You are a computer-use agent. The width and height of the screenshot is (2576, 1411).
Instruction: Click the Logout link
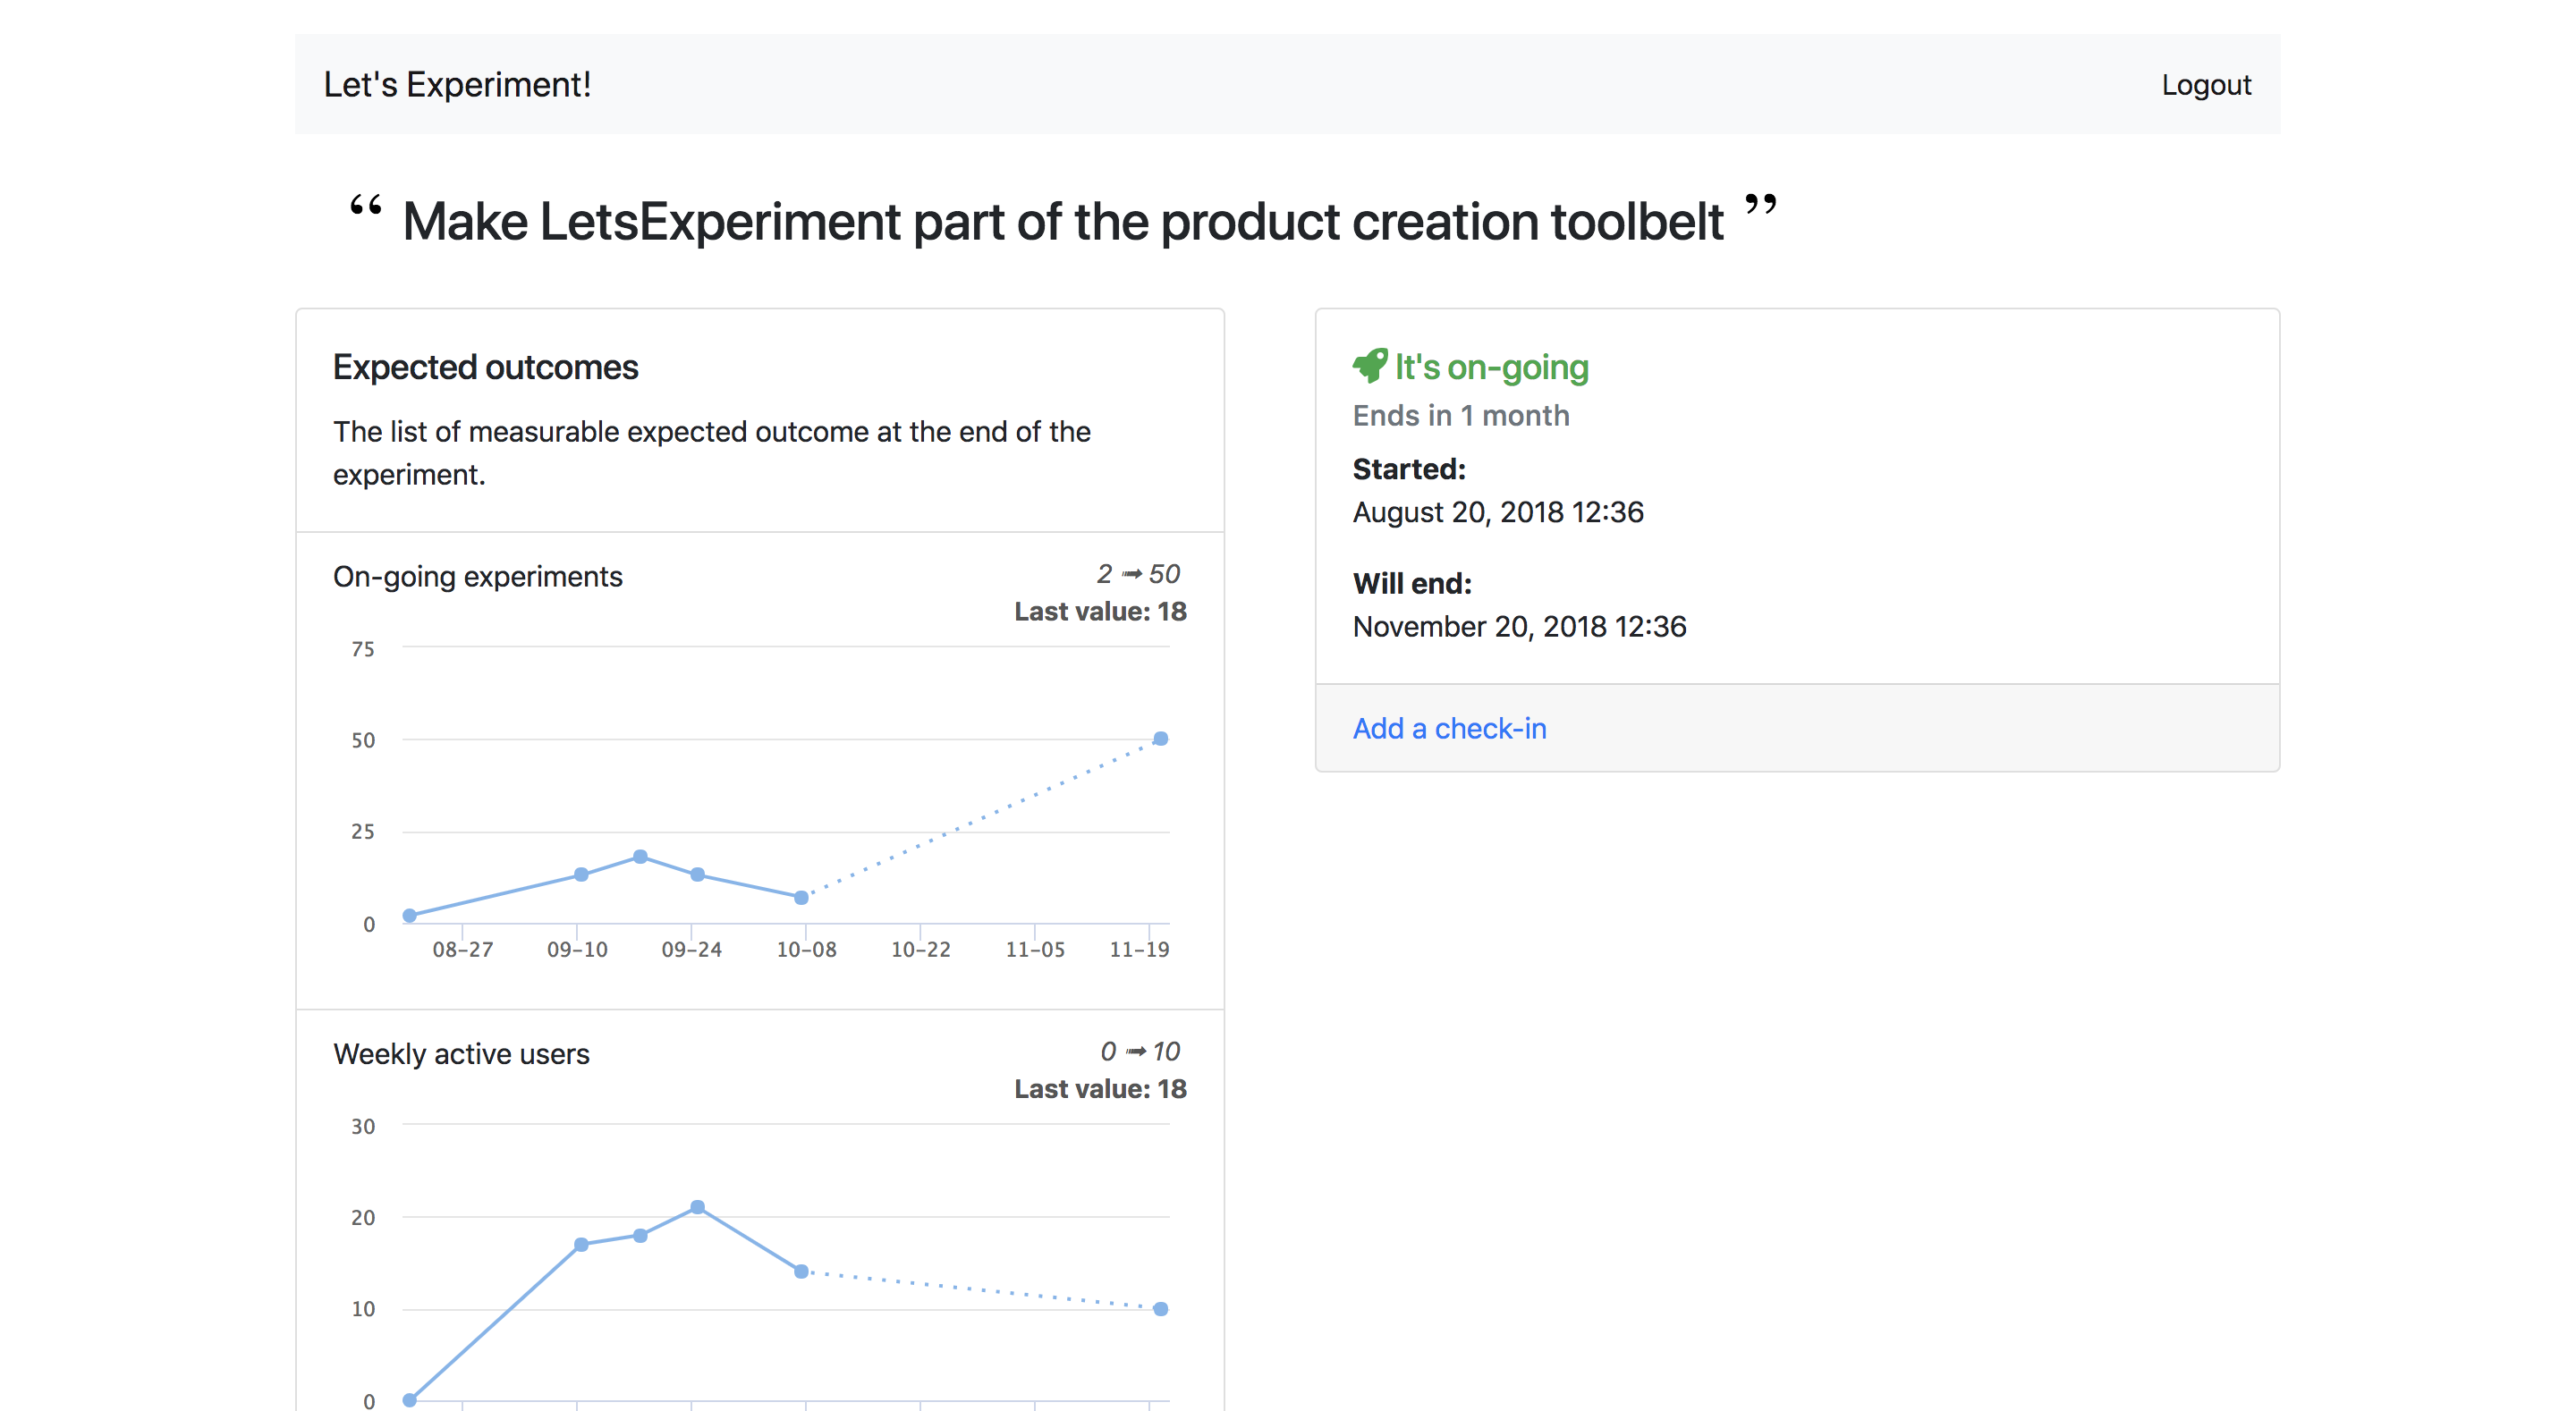click(2205, 85)
